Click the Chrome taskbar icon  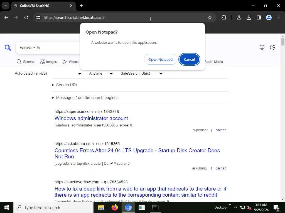(128, 207)
